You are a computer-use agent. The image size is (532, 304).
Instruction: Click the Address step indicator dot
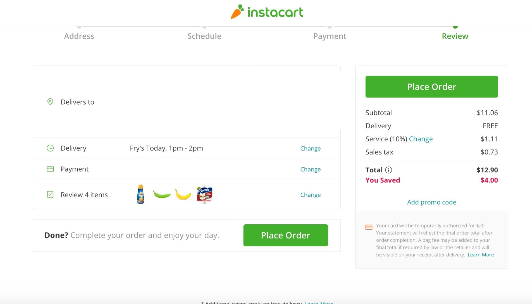(x=79, y=27)
